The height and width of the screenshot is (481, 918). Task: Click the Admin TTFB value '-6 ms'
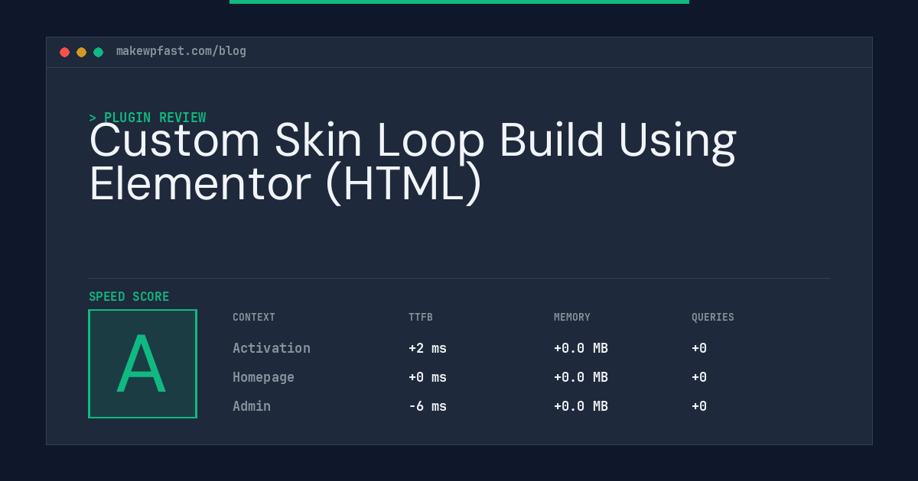(x=428, y=406)
